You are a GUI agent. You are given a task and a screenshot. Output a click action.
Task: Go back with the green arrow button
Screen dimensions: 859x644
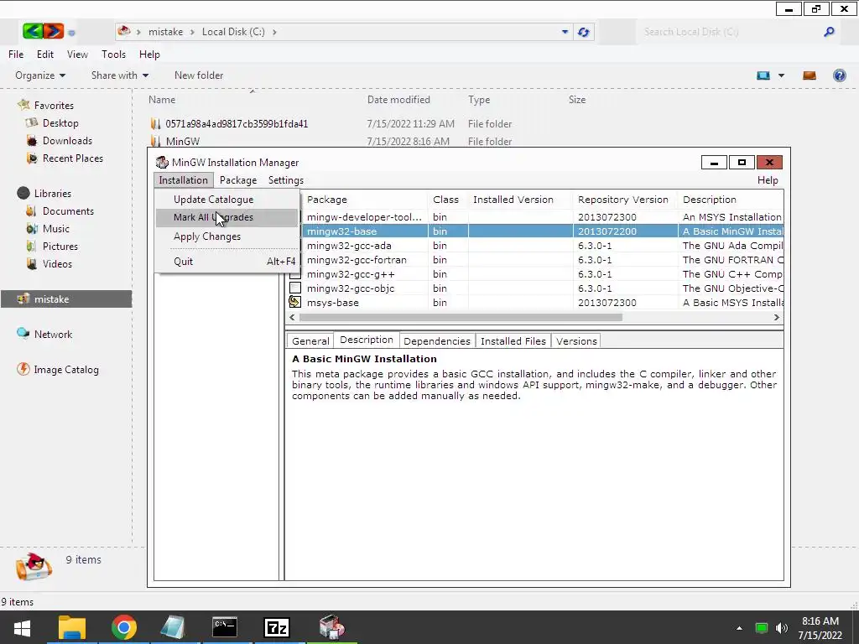33,31
